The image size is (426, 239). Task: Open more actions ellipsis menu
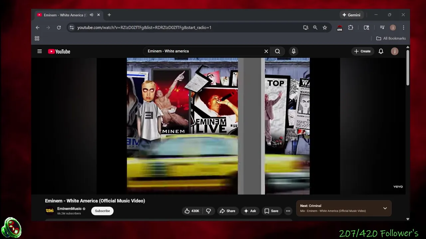pyautogui.click(x=288, y=211)
